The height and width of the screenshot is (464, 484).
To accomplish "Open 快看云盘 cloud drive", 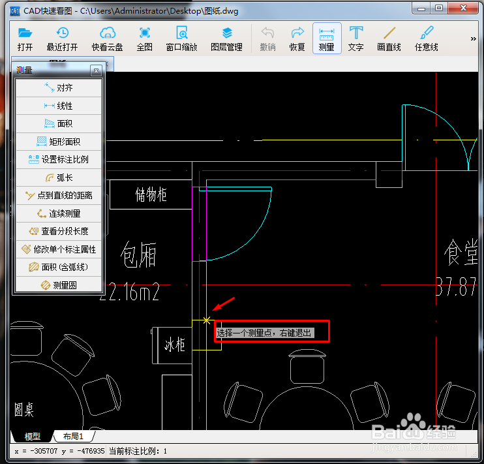I will [x=107, y=39].
